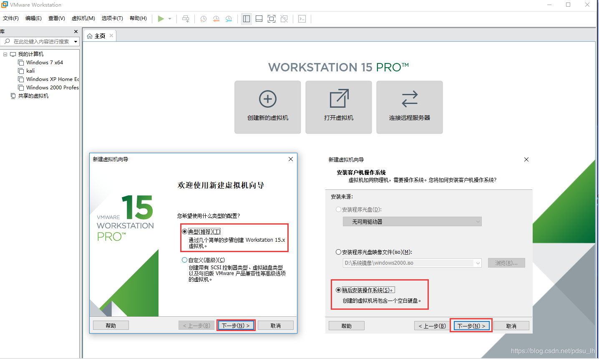
Task: Click 下一步 in the guest OS install dialog
Action: click(471, 326)
